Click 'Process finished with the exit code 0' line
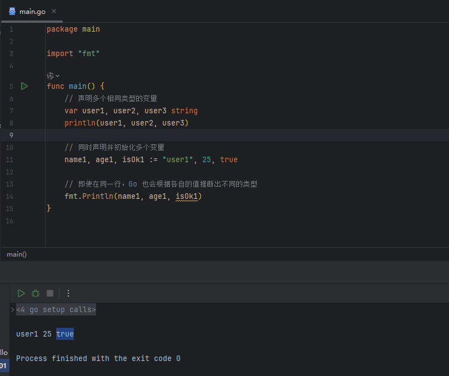449x376 pixels. click(x=98, y=359)
